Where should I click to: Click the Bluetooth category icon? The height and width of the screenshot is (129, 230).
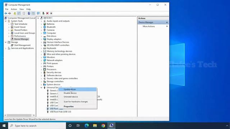[x=45, y=27]
